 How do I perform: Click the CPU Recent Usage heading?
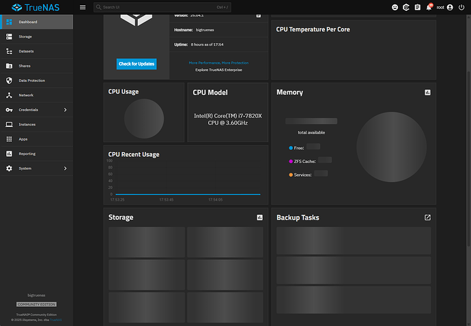134,154
